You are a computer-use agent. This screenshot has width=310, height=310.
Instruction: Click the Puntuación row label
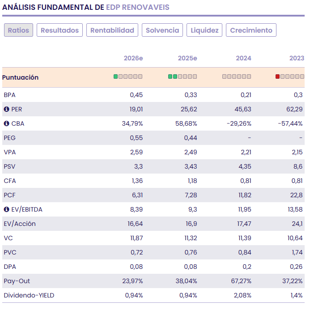[x=21, y=77]
